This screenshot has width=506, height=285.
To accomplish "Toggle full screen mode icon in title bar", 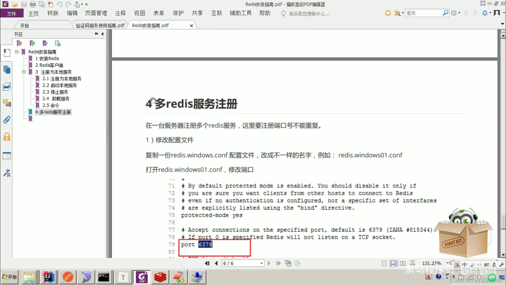I will point(483,3).
